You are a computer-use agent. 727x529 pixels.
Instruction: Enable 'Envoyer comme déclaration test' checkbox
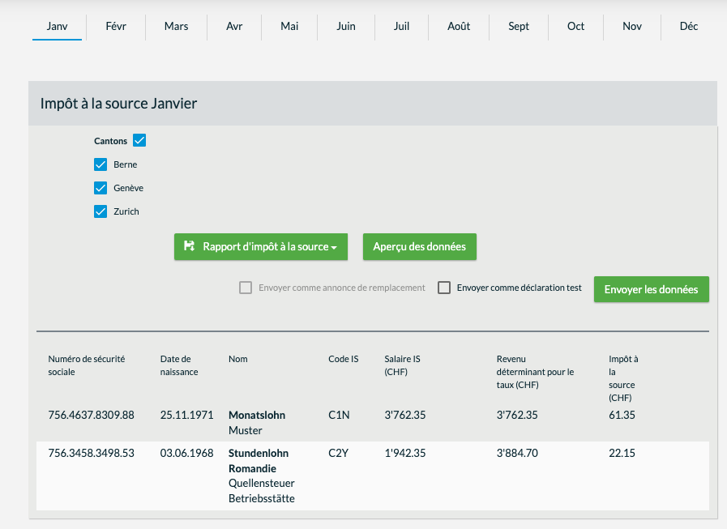coord(444,288)
